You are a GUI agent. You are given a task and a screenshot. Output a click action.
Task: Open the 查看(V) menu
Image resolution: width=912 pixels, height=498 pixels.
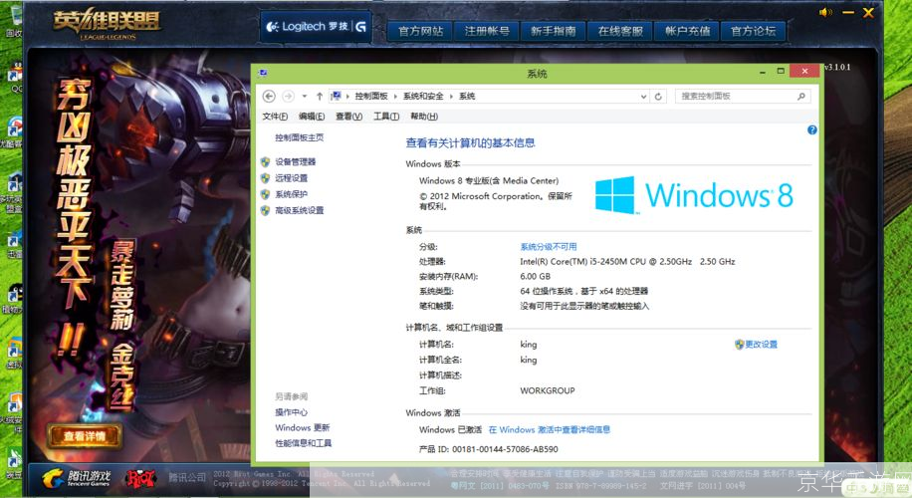click(348, 117)
